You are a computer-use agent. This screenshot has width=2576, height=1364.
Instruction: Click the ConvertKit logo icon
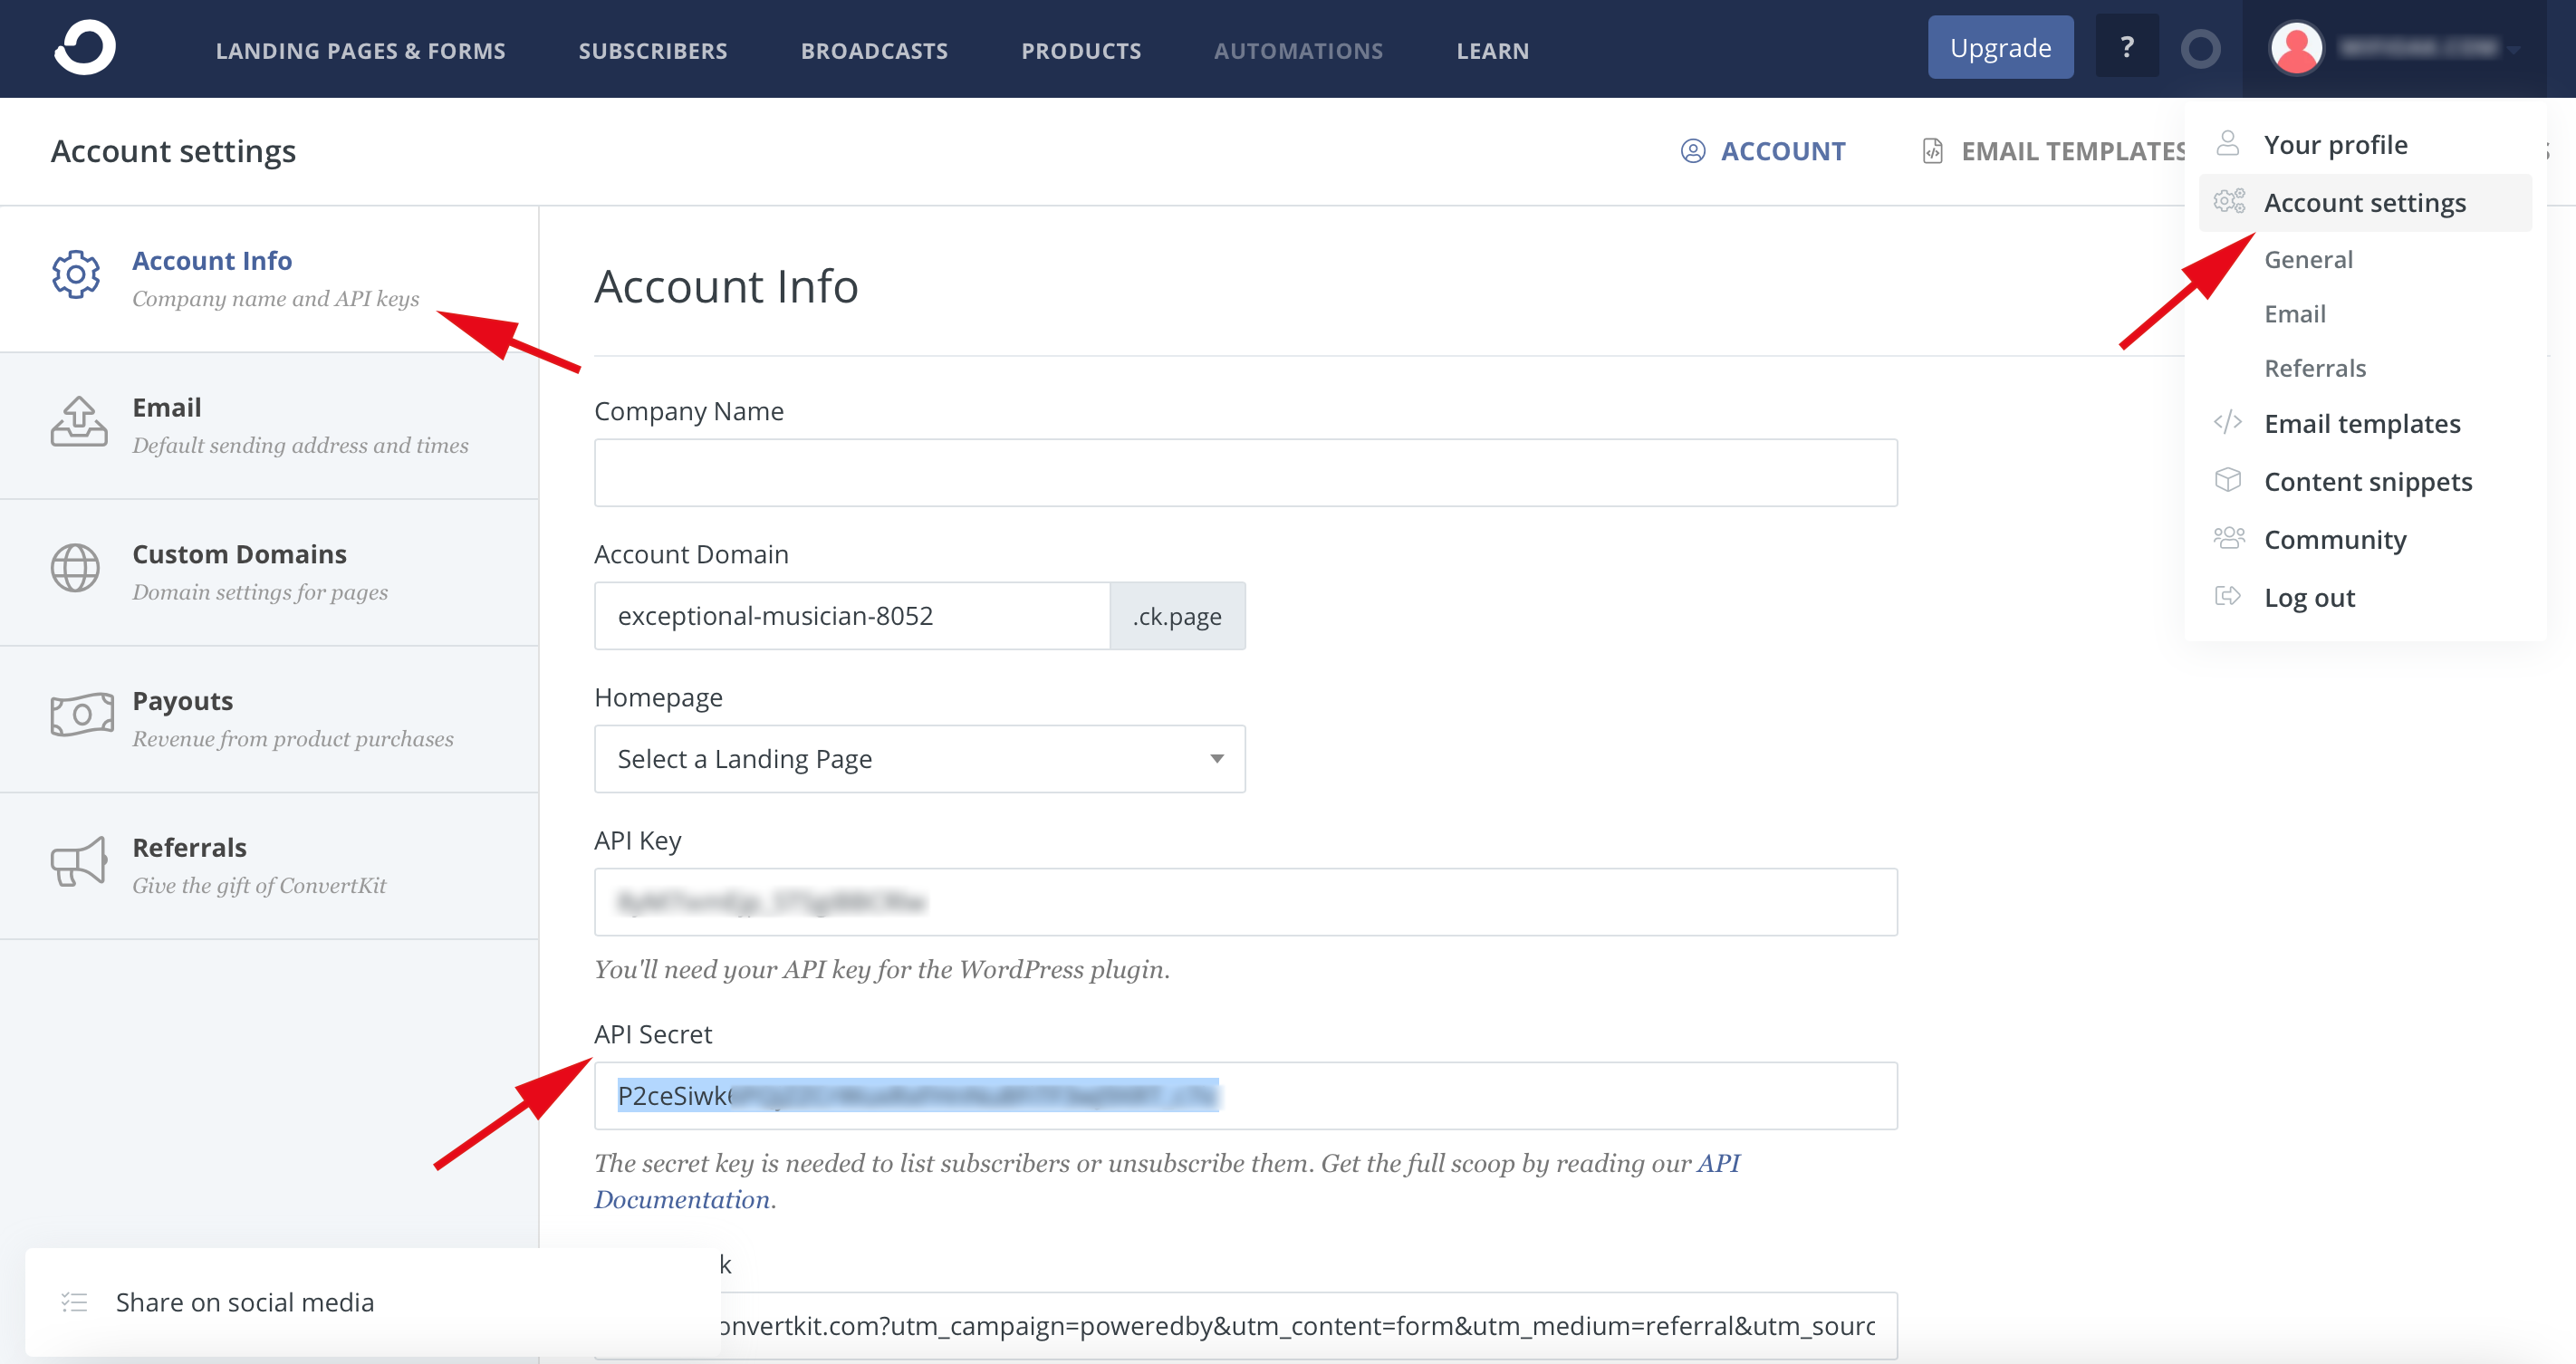click(85, 48)
